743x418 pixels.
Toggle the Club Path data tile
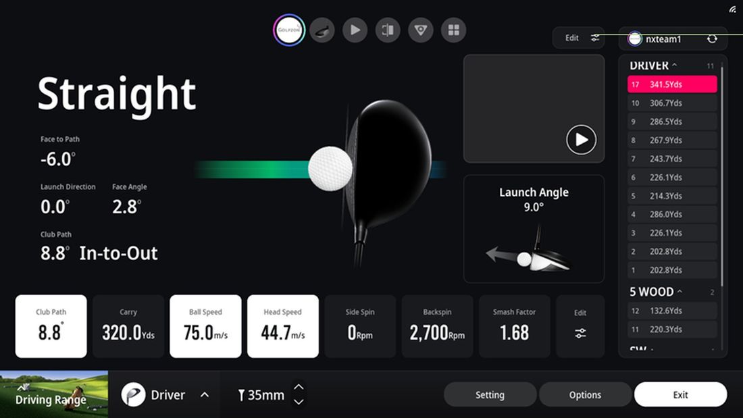51,326
